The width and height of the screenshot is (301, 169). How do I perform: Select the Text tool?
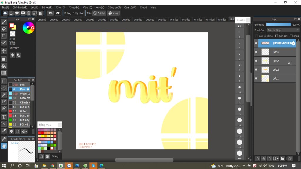tap(4, 117)
